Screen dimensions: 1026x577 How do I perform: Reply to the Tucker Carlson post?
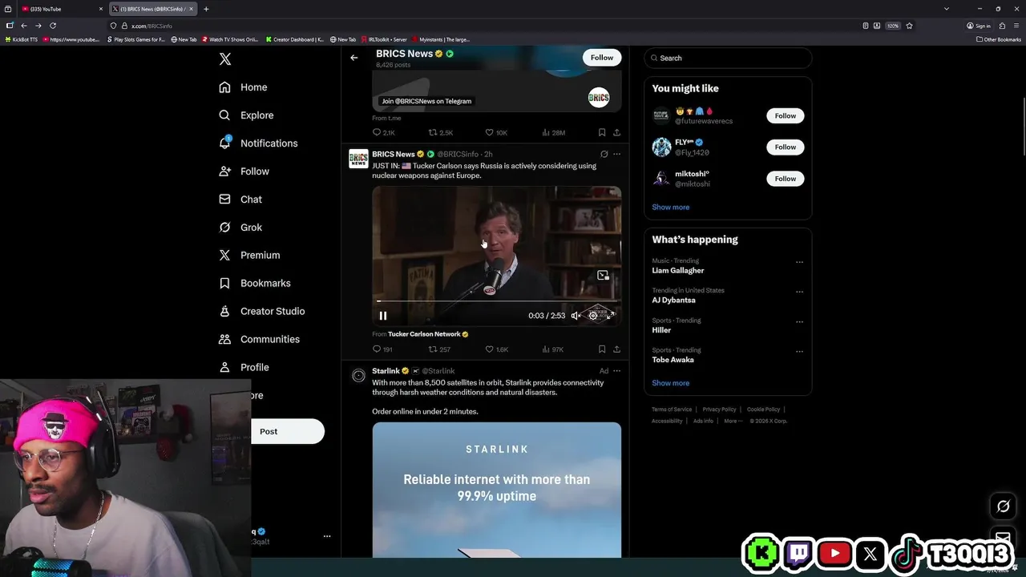[x=382, y=349]
